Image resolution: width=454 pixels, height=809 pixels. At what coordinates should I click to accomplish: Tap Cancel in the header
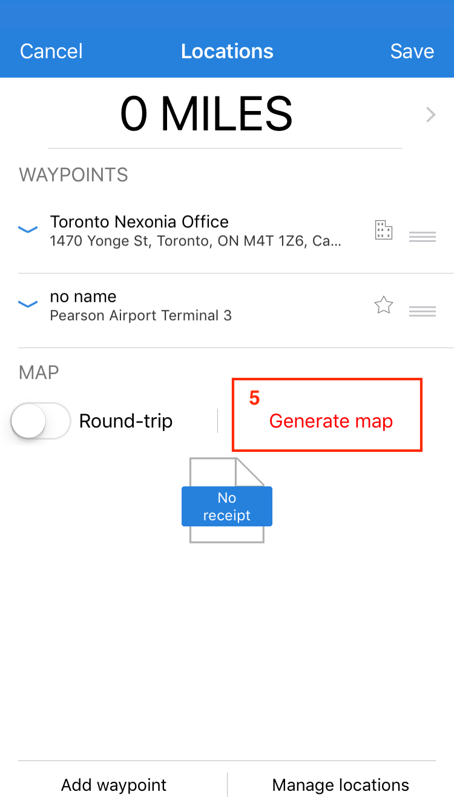51,51
